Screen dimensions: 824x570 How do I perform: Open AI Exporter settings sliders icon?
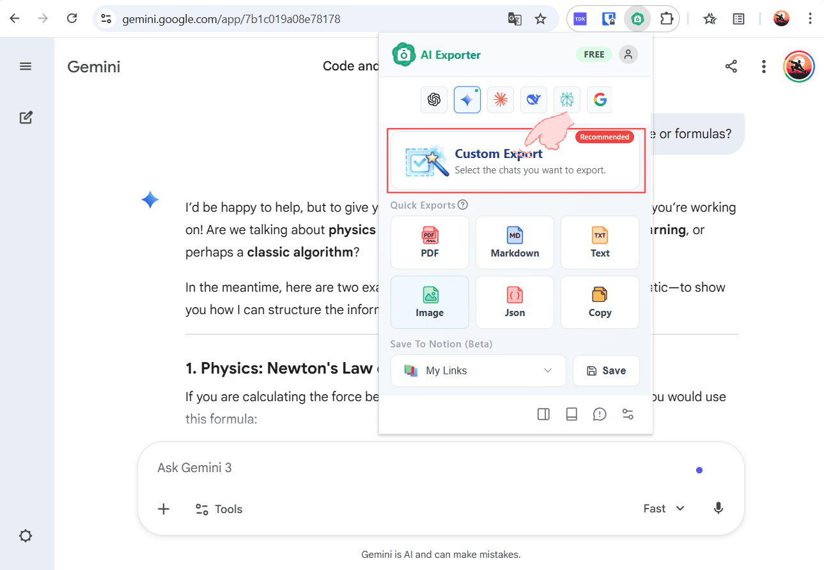(x=628, y=415)
